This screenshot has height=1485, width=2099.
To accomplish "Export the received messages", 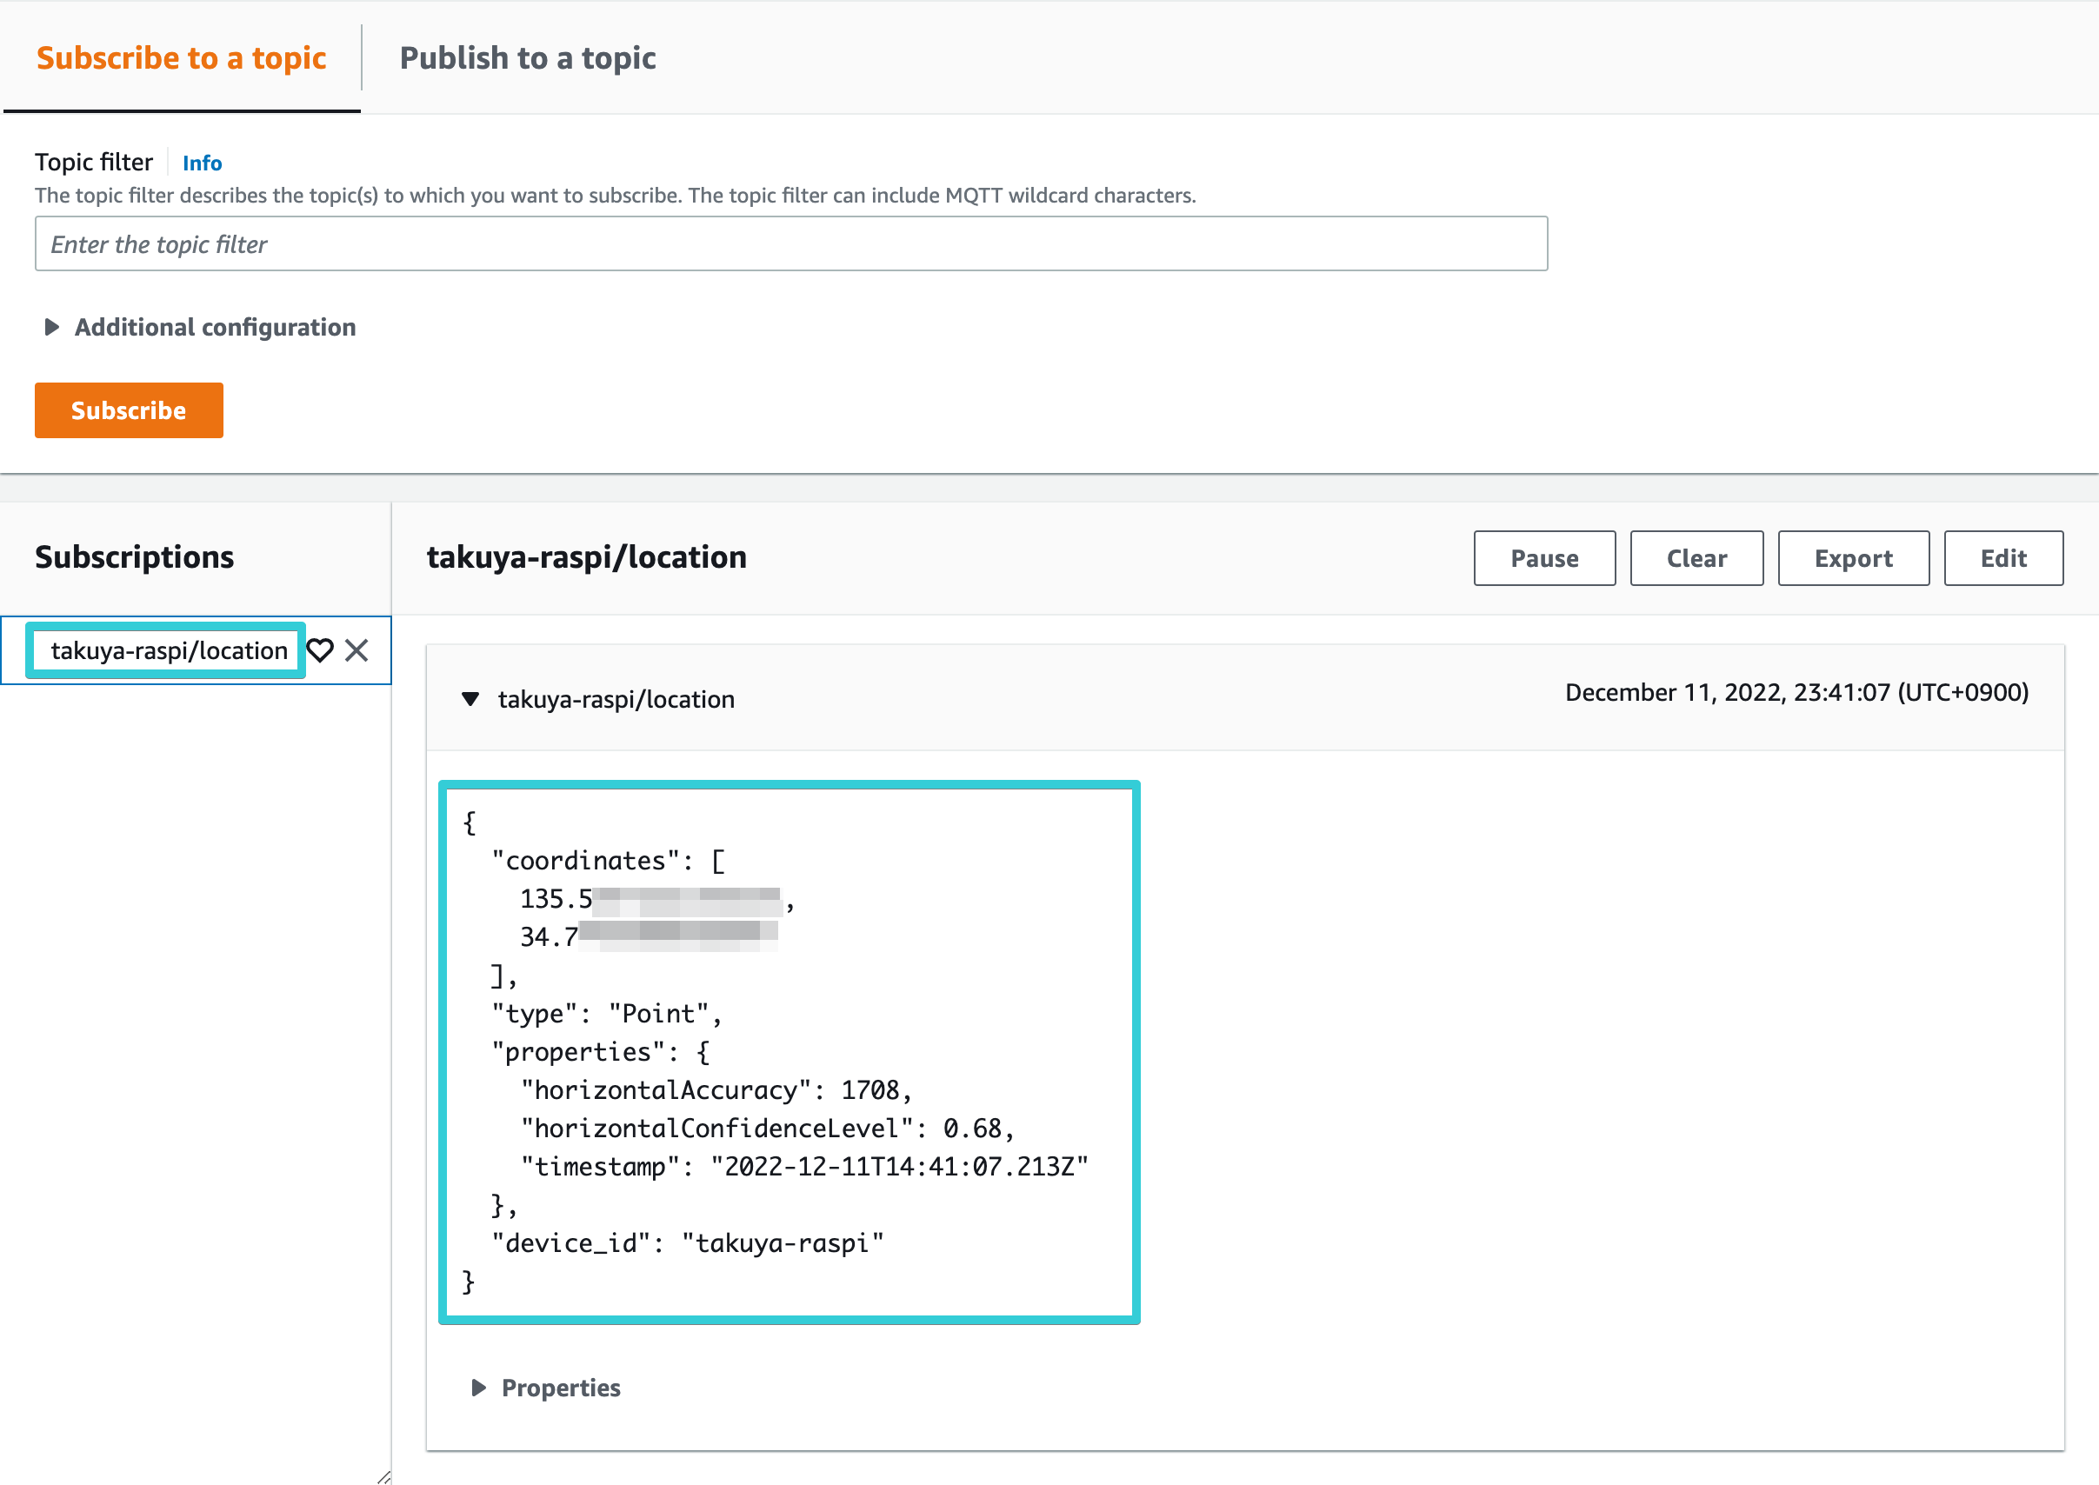I will point(1853,558).
